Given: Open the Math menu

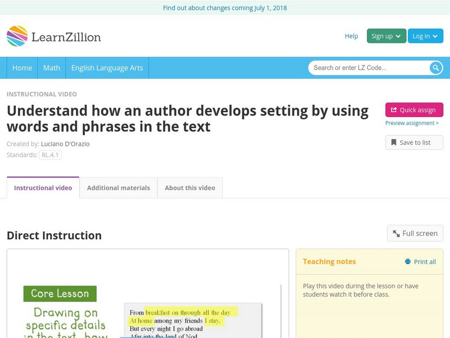Looking at the screenshot, I should pos(52,68).
